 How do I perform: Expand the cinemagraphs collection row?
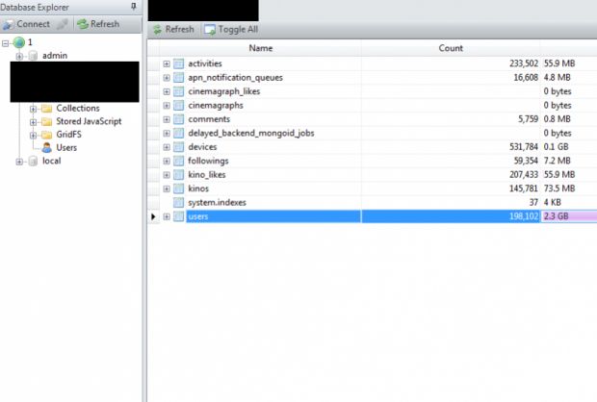[x=167, y=106]
